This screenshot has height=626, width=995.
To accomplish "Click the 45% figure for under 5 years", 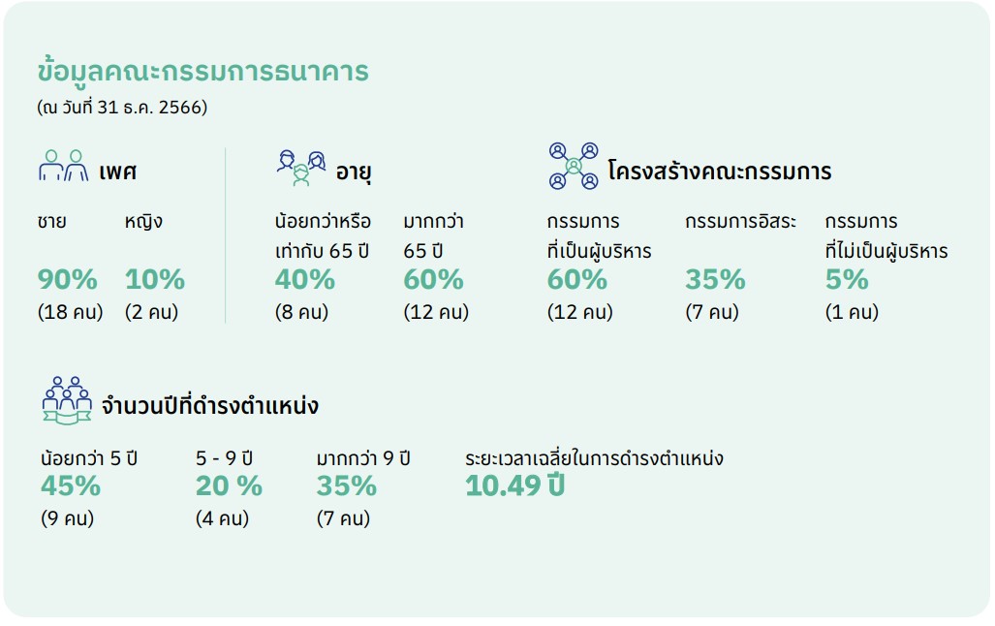I will point(71,485).
